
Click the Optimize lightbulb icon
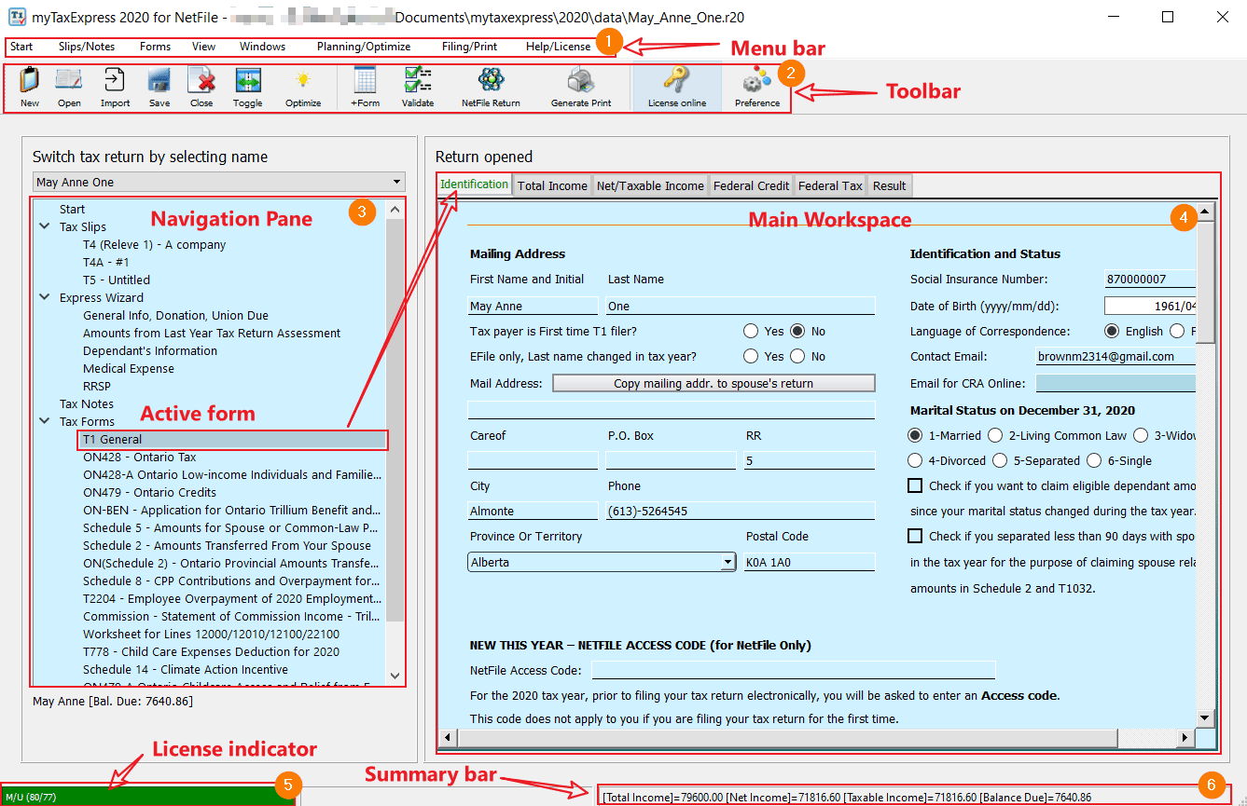coord(303,81)
